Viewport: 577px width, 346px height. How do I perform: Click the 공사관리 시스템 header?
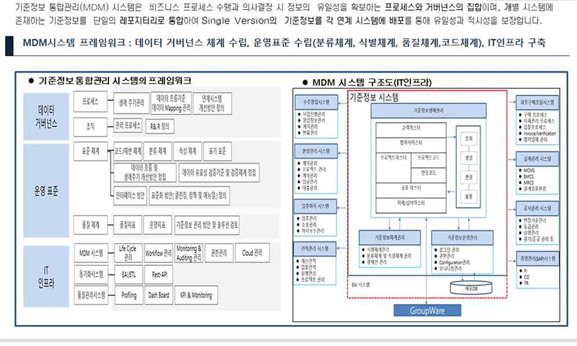(537, 209)
